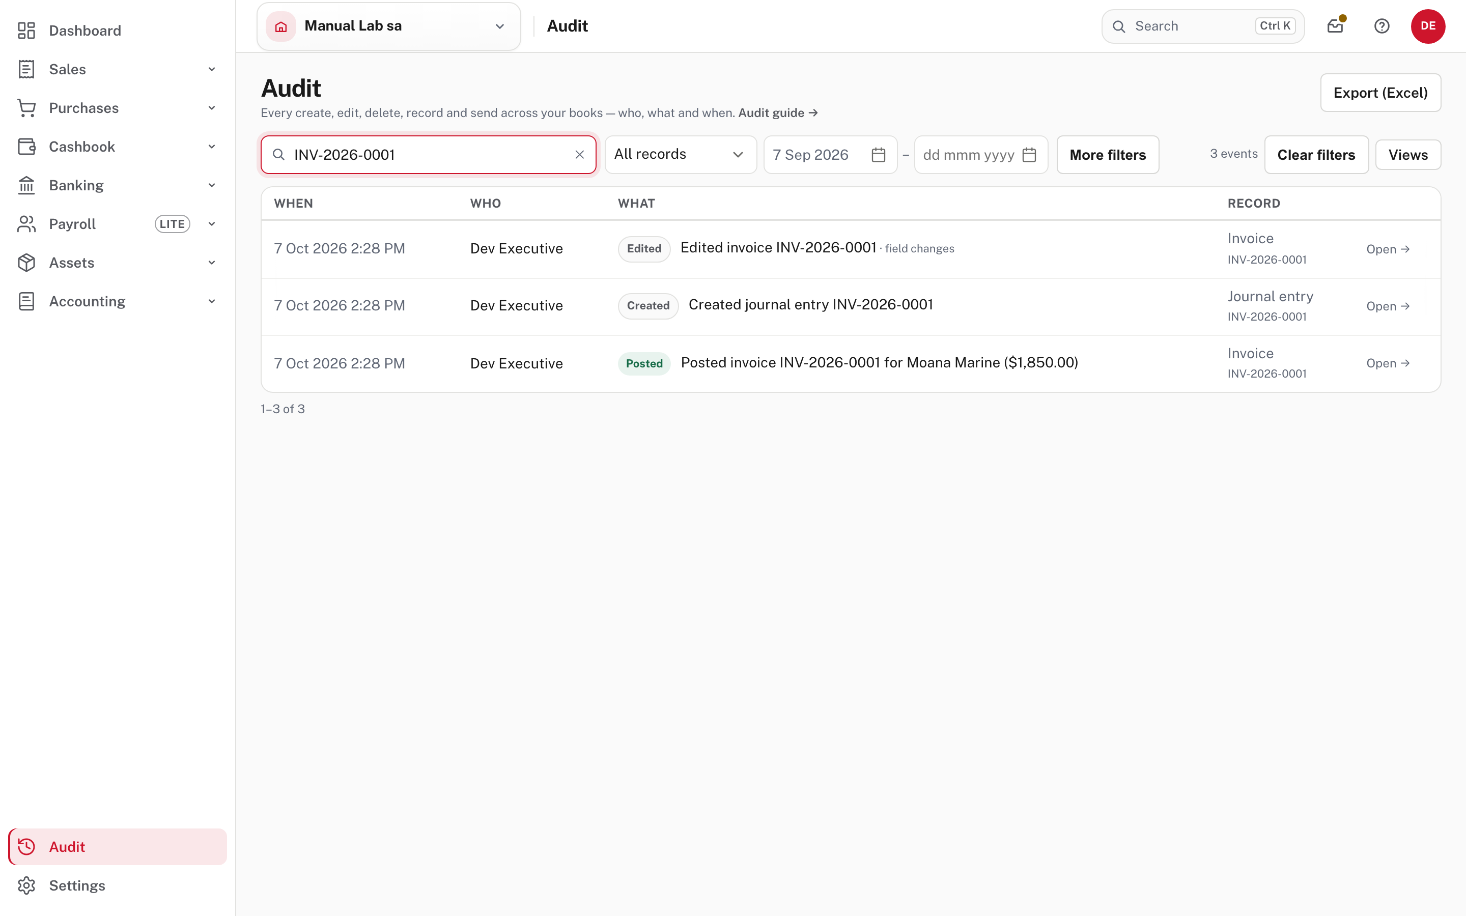Go to Dashboard in the sidebar

tap(118, 31)
